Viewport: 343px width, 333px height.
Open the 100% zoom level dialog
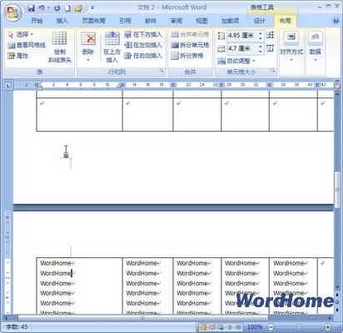255,327
